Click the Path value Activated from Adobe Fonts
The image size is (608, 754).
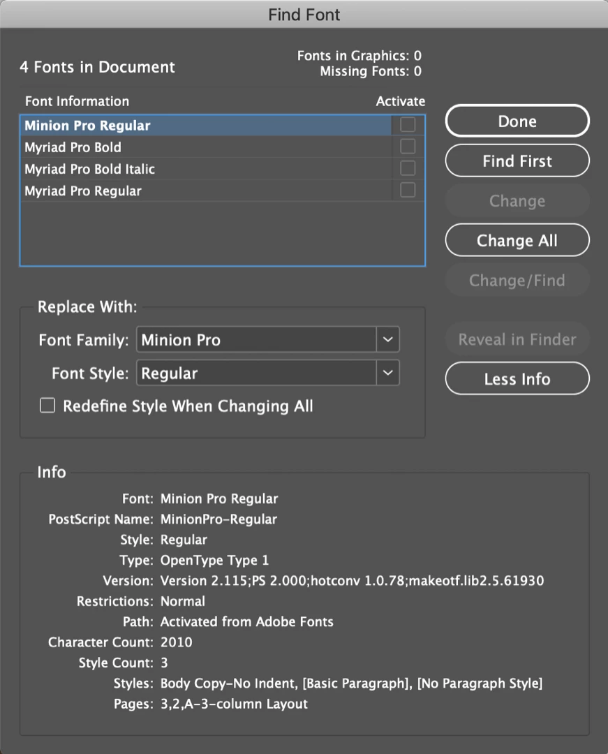246,621
